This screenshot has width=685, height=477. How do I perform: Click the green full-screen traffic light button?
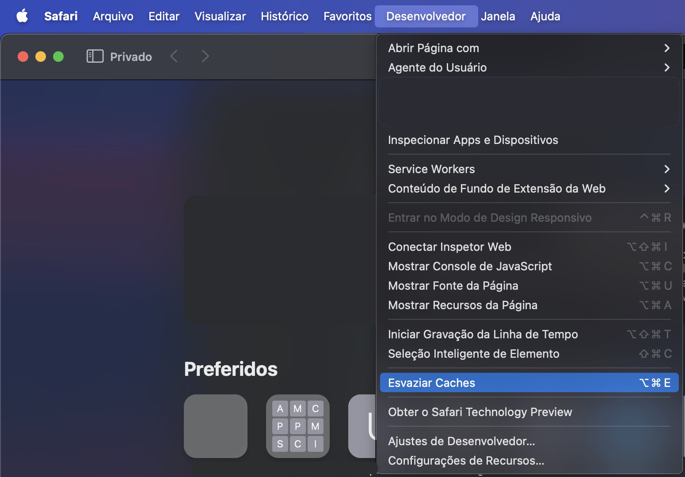58,56
